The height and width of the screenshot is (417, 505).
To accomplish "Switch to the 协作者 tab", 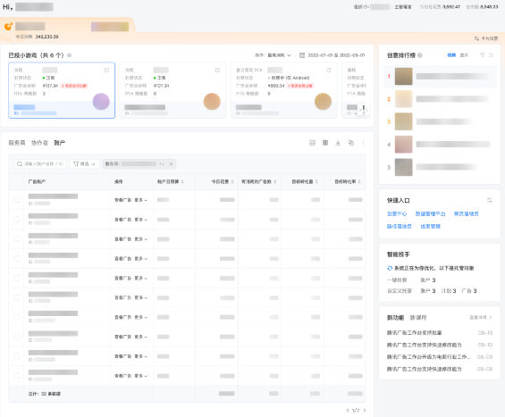I will (x=39, y=143).
